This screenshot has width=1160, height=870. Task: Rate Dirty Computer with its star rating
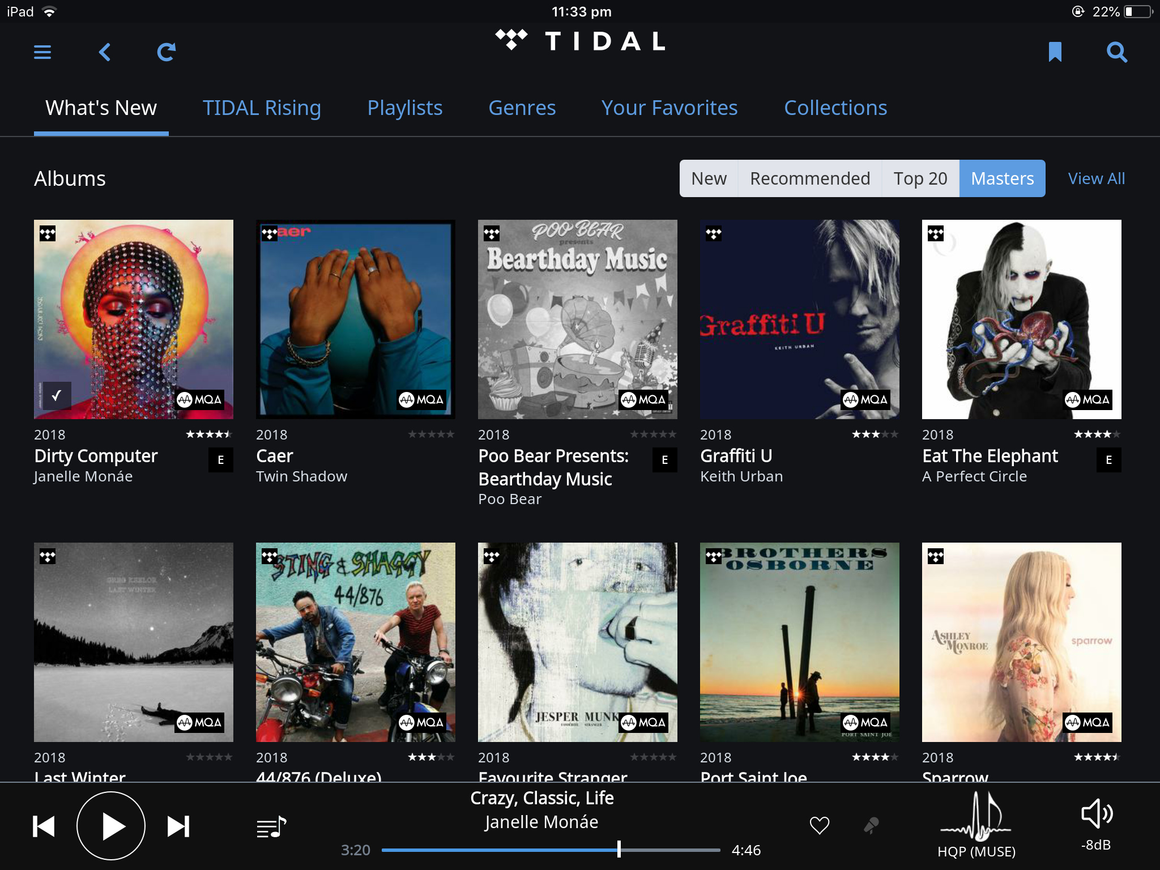[x=209, y=434]
